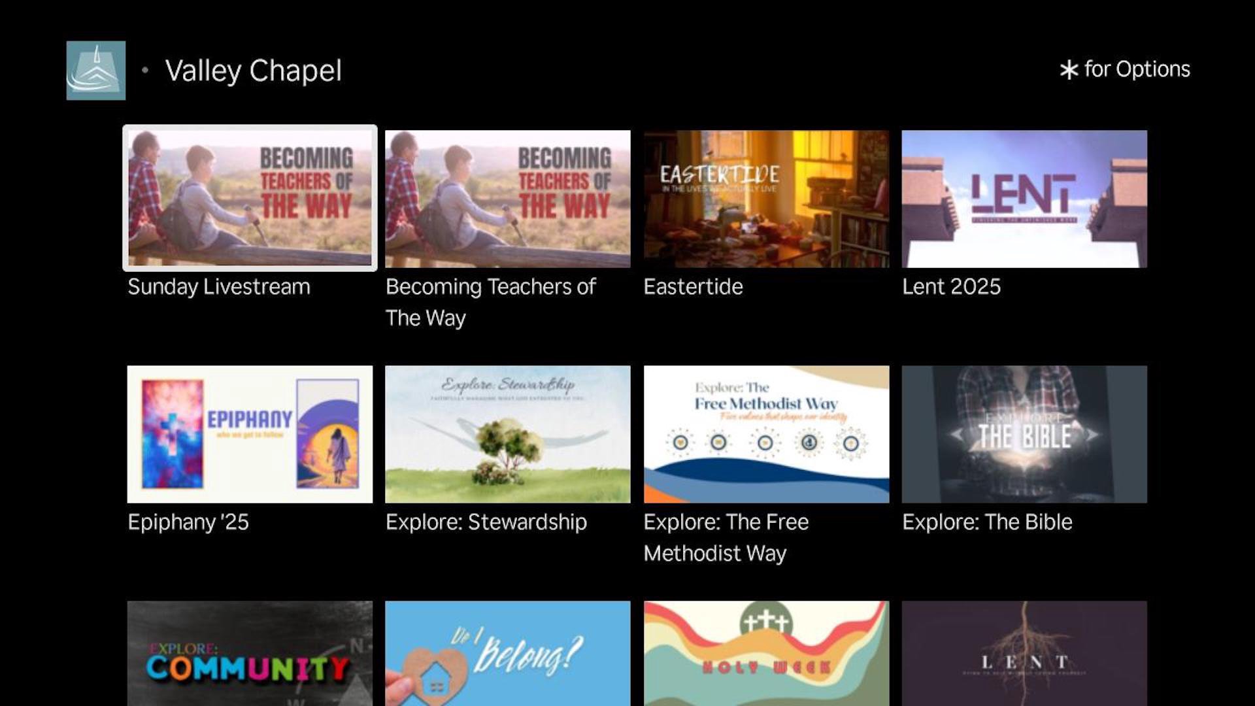Open the dark LENT roots thumbnail

coord(1024,653)
